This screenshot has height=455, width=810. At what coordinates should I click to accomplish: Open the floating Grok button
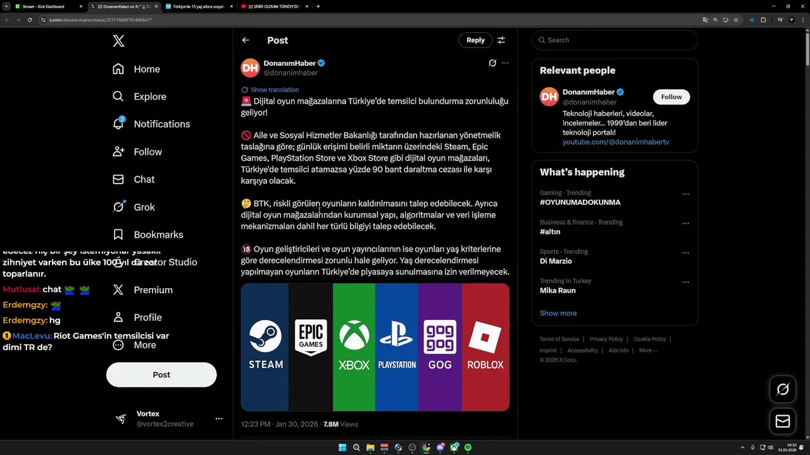(783, 389)
